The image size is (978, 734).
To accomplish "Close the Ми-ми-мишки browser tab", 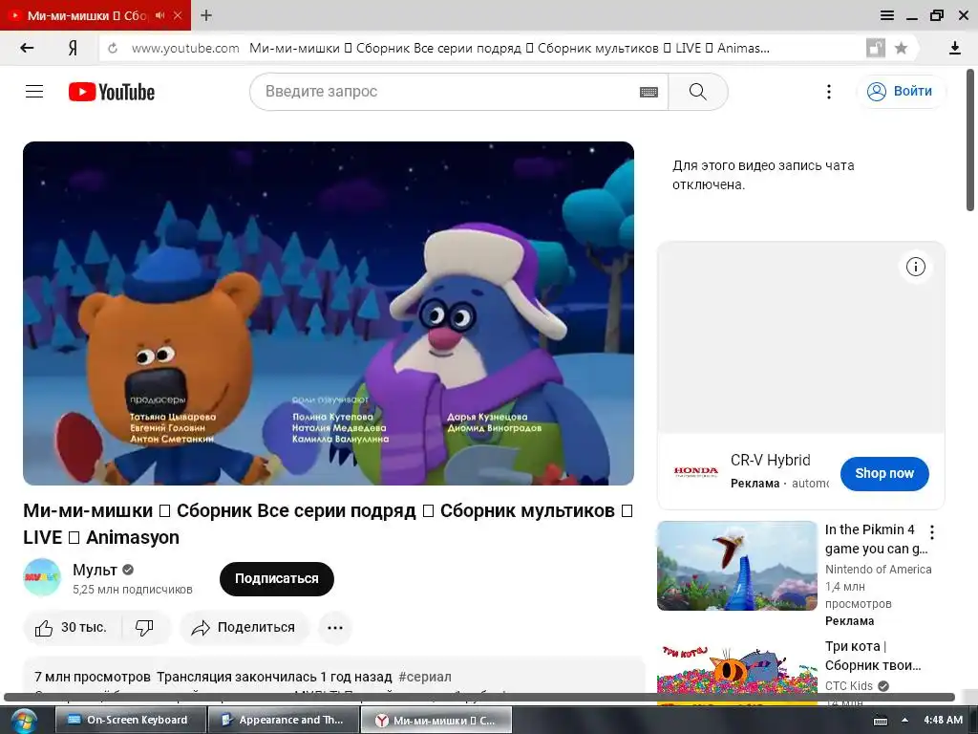I will pos(178,15).
